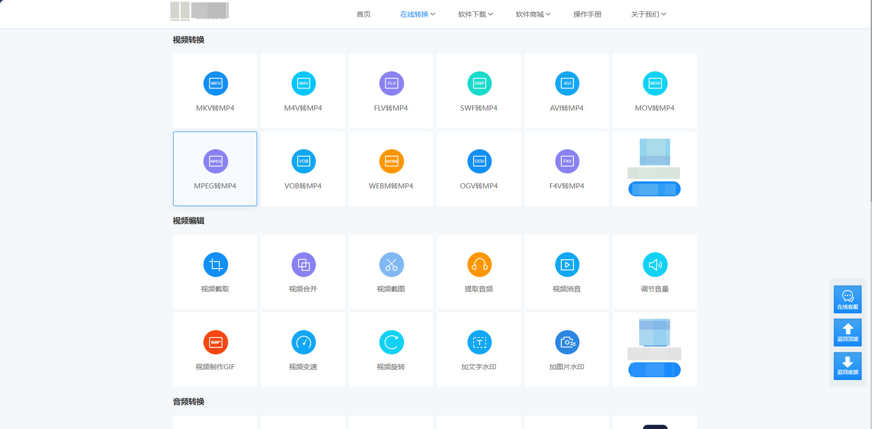The image size is (872, 429).
Task: Open the MKV转MP4 converter icon
Action: (216, 83)
